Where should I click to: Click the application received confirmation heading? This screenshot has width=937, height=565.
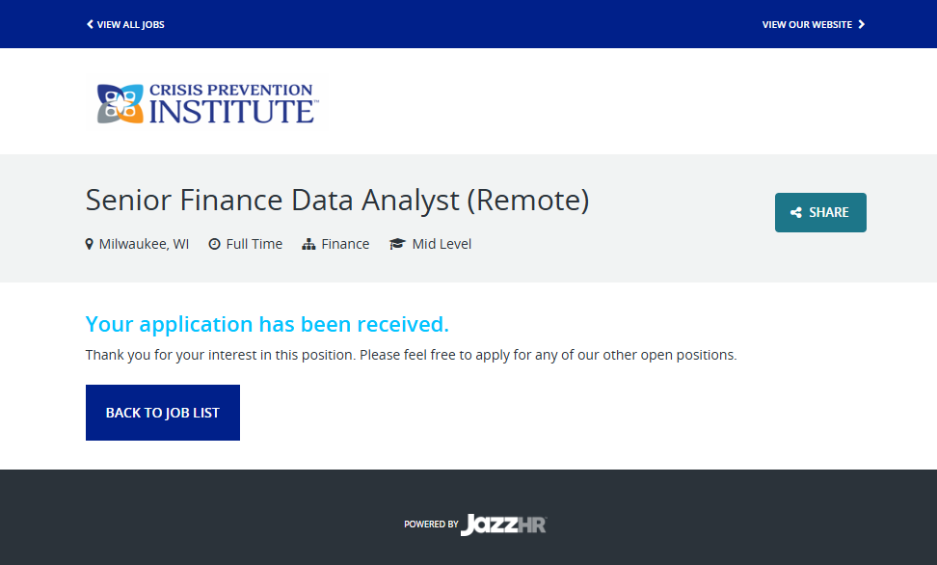click(x=267, y=323)
